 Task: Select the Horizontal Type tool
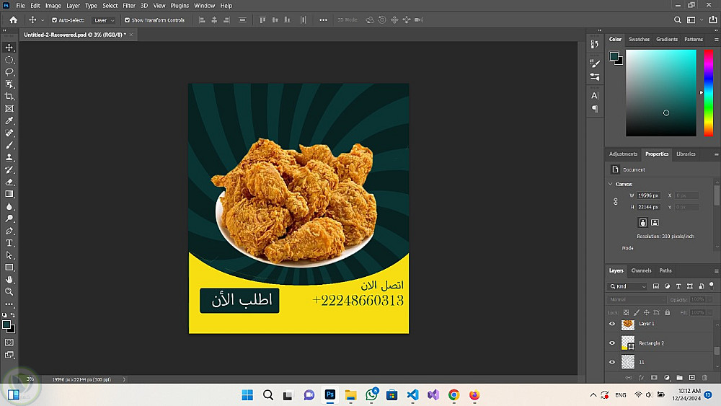coord(9,243)
